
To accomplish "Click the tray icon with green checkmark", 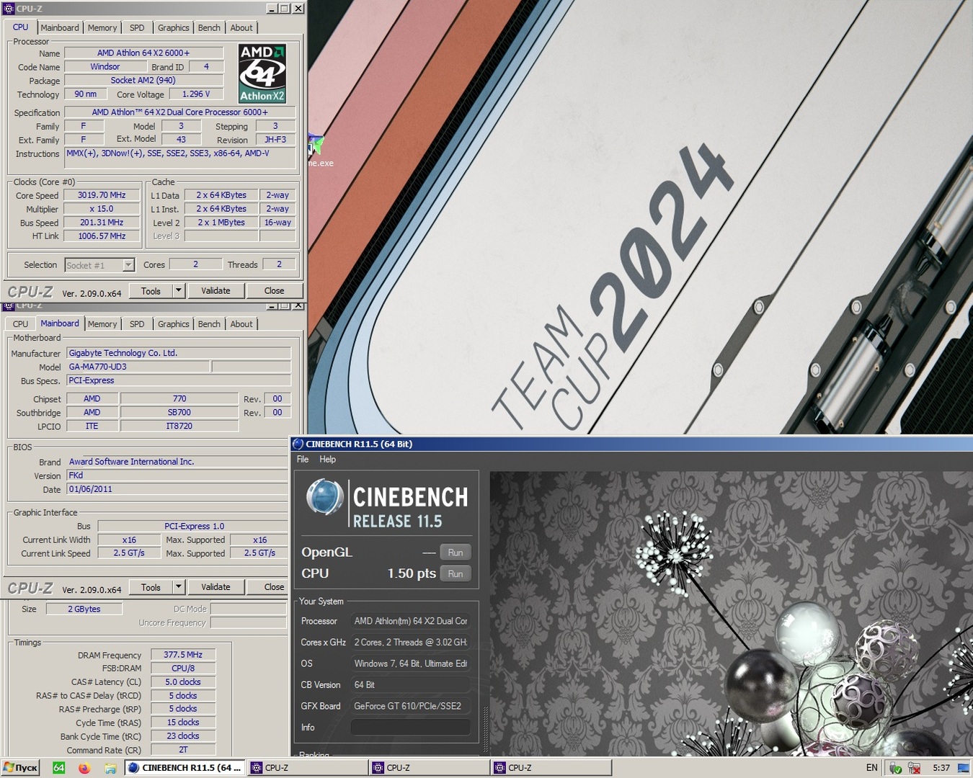I will pyautogui.click(x=895, y=768).
